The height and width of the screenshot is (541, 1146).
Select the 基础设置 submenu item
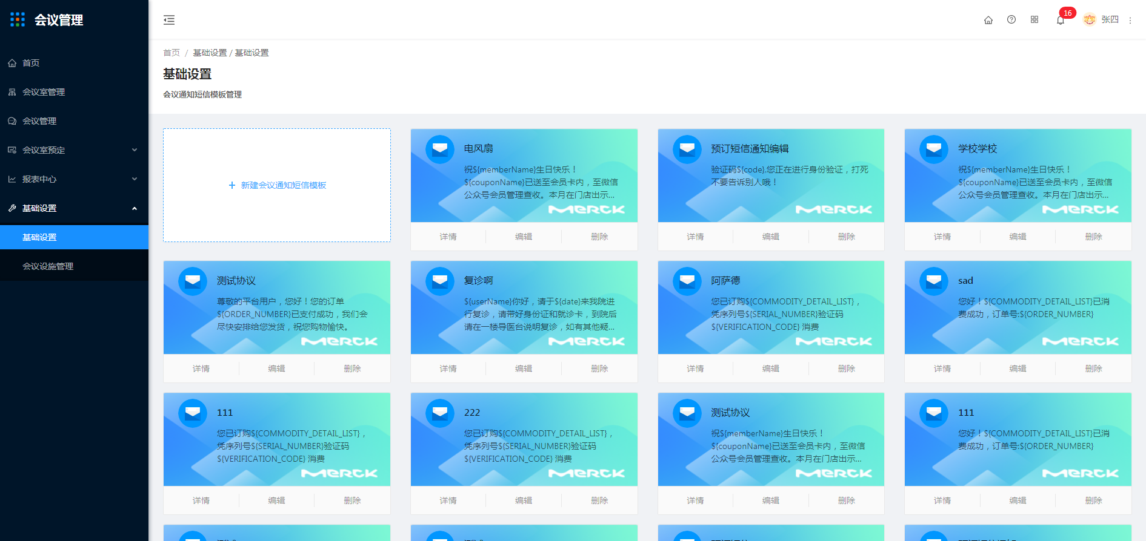tap(74, 237)
